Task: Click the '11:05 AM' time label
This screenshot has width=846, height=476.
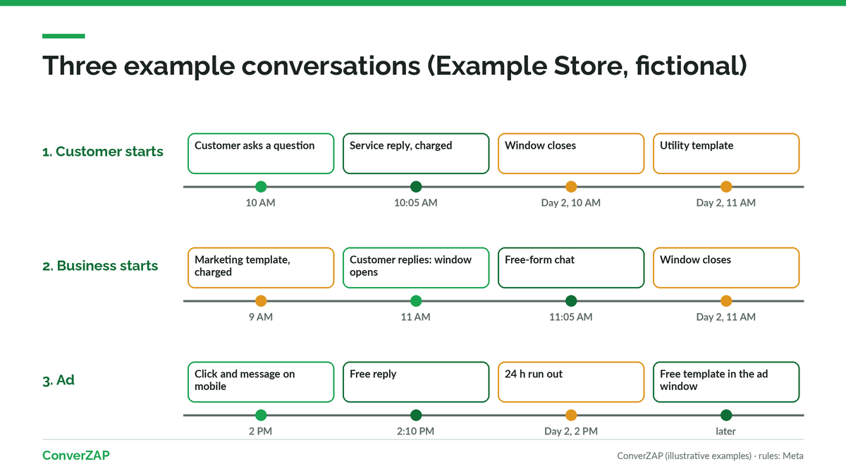Action: [x=571, y=317]
